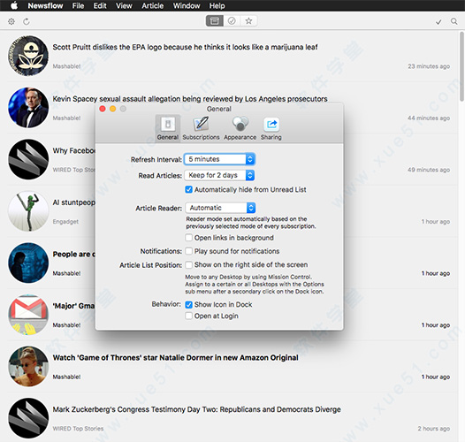Click the EPA logo article thumbnail
Viewport: 465px width, 442px height.
point(28,56)
